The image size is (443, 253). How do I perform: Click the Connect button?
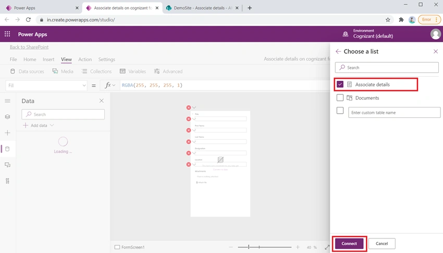click(349, 244)
